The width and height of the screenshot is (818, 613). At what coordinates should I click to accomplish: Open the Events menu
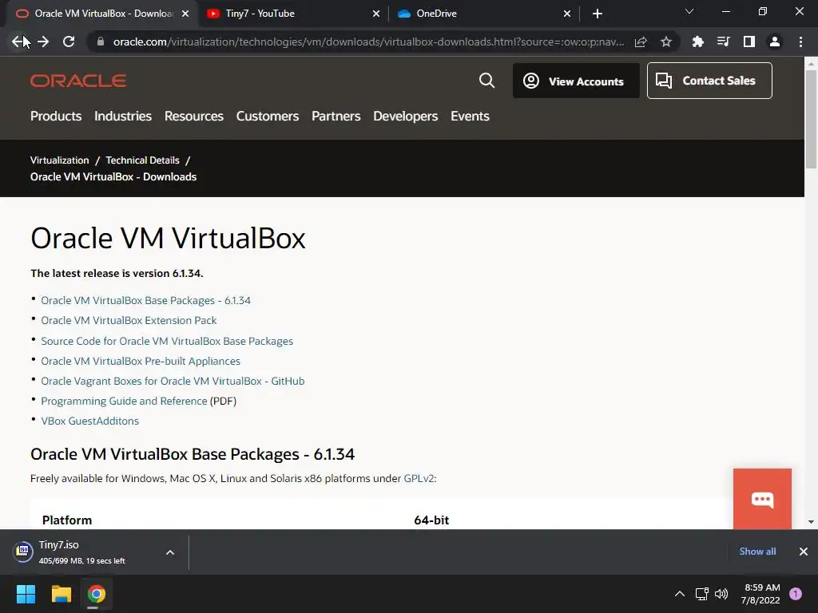470,117
